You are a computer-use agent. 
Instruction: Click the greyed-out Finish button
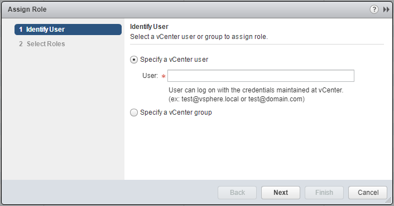324,193
